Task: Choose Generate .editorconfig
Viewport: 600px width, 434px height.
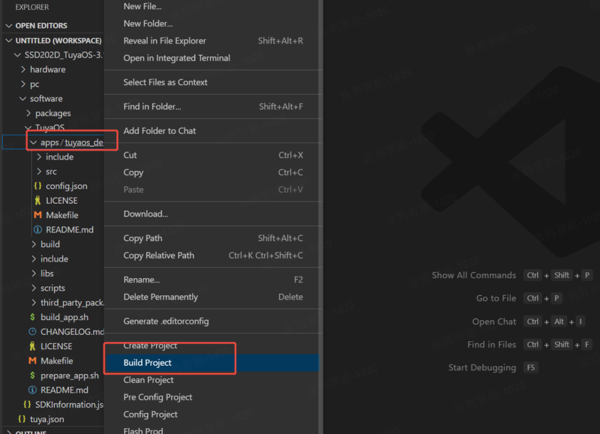Action: [x=213, y=321]
